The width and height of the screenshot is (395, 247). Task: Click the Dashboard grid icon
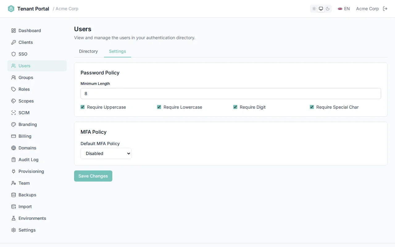(14, 31)
